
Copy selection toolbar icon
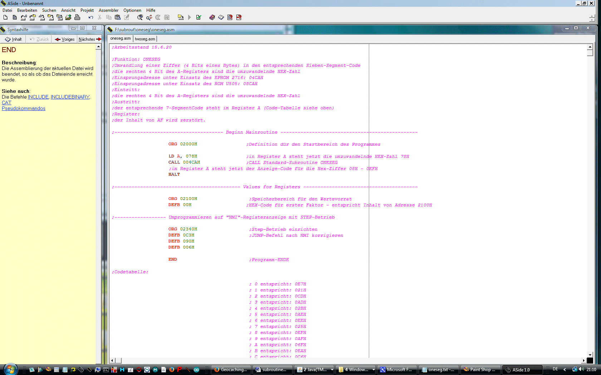[x=109, y=17]
